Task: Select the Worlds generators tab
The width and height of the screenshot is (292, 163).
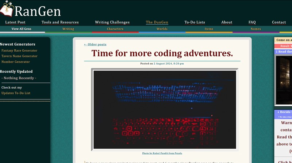Action: [162, 29]
